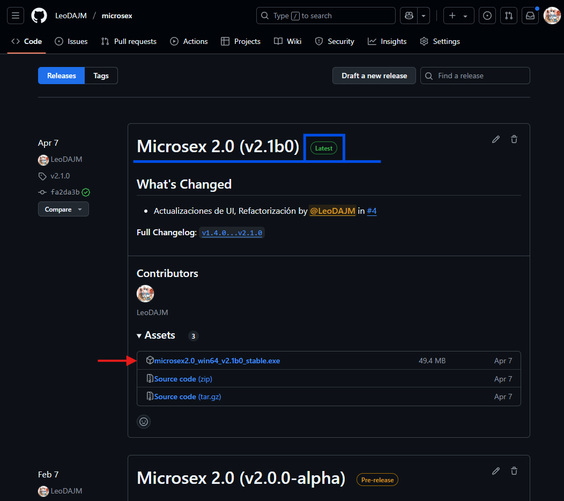Switch to the Code tab

27,41
